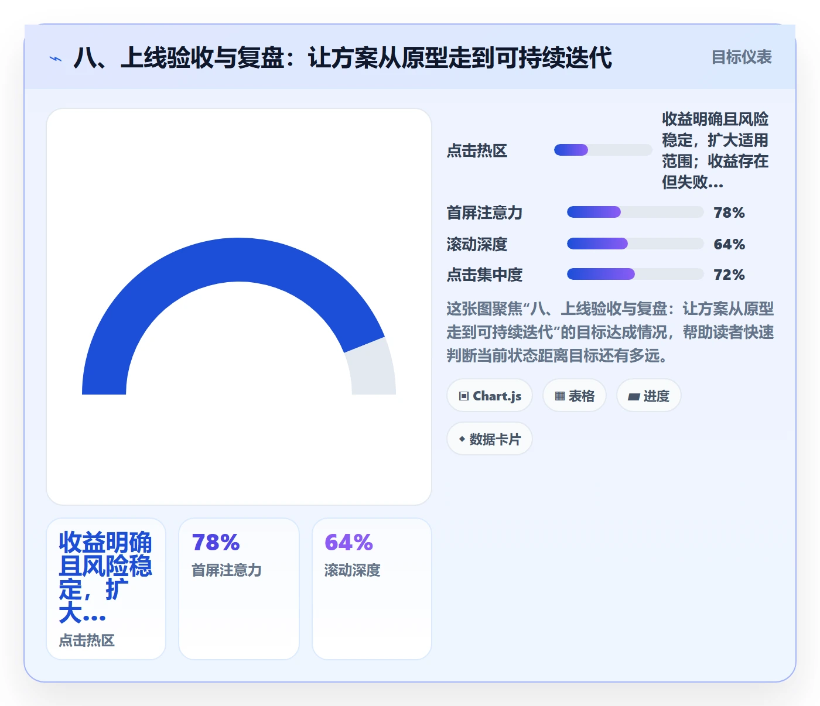The width and height of the screenshot is (820, 706).
Task: Click the 78% value next to 首屏注意力 bar
Action: point(729,213)
